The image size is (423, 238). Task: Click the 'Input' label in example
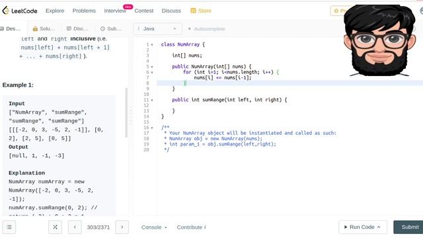pyautogui.click(x=17, y=104)
